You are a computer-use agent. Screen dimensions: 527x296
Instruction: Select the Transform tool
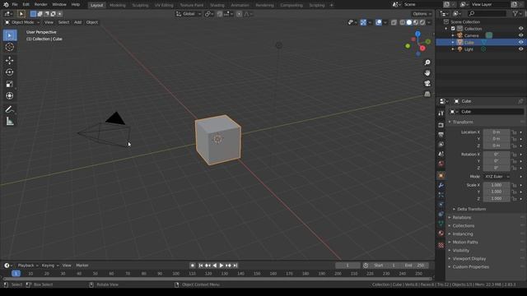(x=10, y=95)
